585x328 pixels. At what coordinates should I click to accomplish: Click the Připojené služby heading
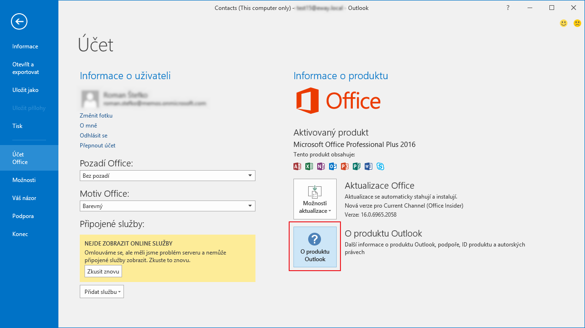pos(112,224)
